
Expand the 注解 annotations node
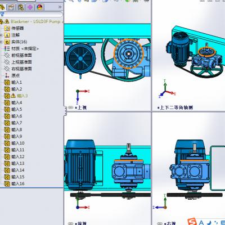pos(1,35)
